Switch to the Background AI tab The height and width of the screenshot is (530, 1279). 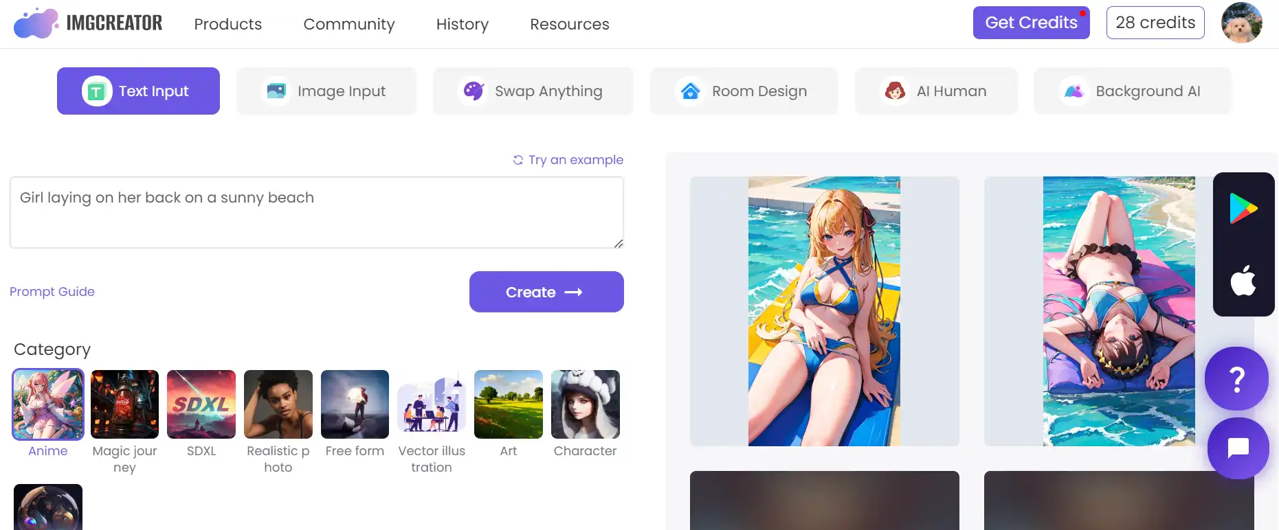coord(1133,91)
